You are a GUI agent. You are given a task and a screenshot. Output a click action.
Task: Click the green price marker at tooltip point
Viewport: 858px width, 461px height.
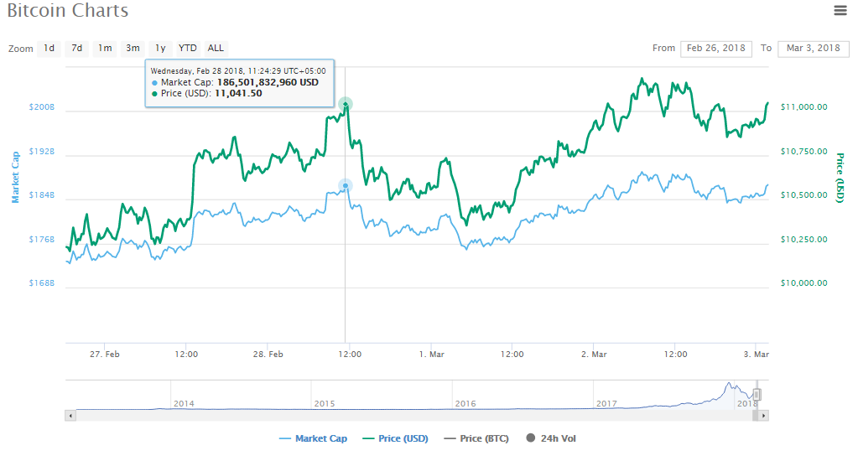pos(346,104)
